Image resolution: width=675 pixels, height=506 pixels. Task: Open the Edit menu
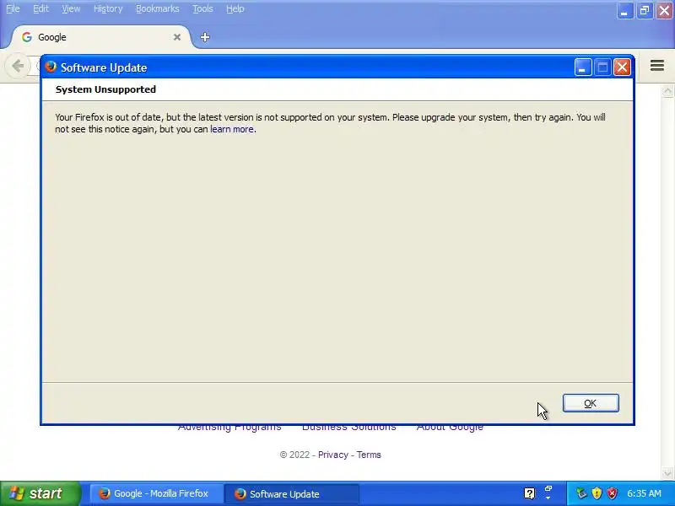click(40, 8)
